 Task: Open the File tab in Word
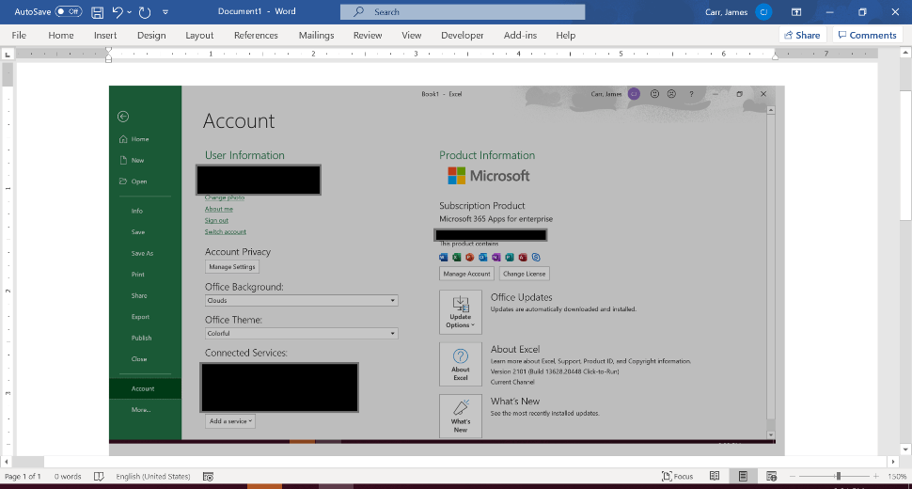pyautogui.click(x=19, y=35)
